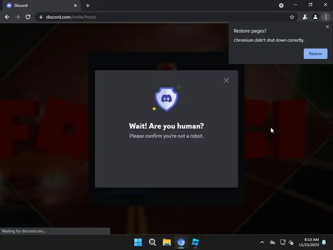The image size is (333, 250).
Task: Open the tab search dropdown
Action: coord(281,6)
